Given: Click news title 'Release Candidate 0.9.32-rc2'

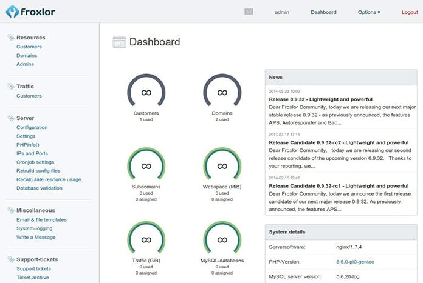Looking at the screenshot, I should pos(339,142).
